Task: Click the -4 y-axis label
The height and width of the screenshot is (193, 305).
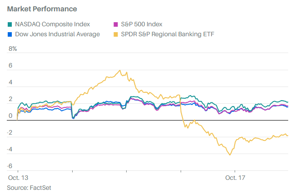Action: [x=11, y=150]
